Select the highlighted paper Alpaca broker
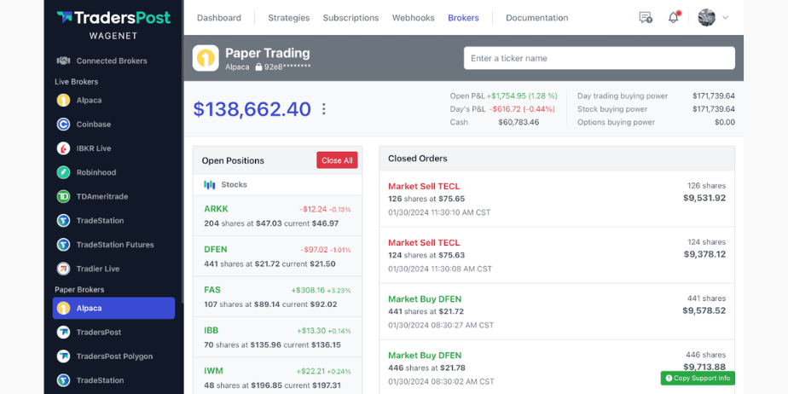This screenshot has height=394, width=788. coord(113,308)
